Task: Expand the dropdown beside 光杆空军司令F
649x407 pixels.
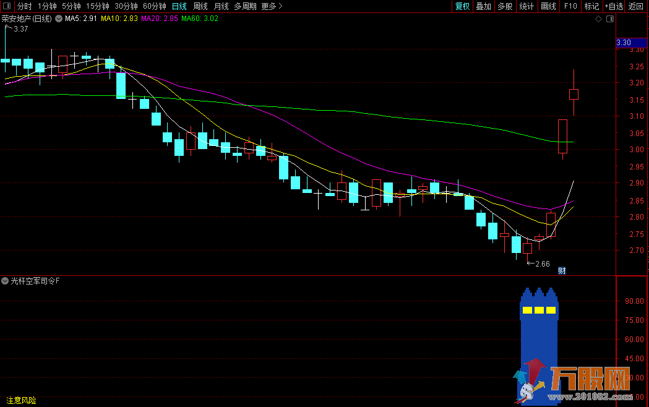Action: pos(5,281)
